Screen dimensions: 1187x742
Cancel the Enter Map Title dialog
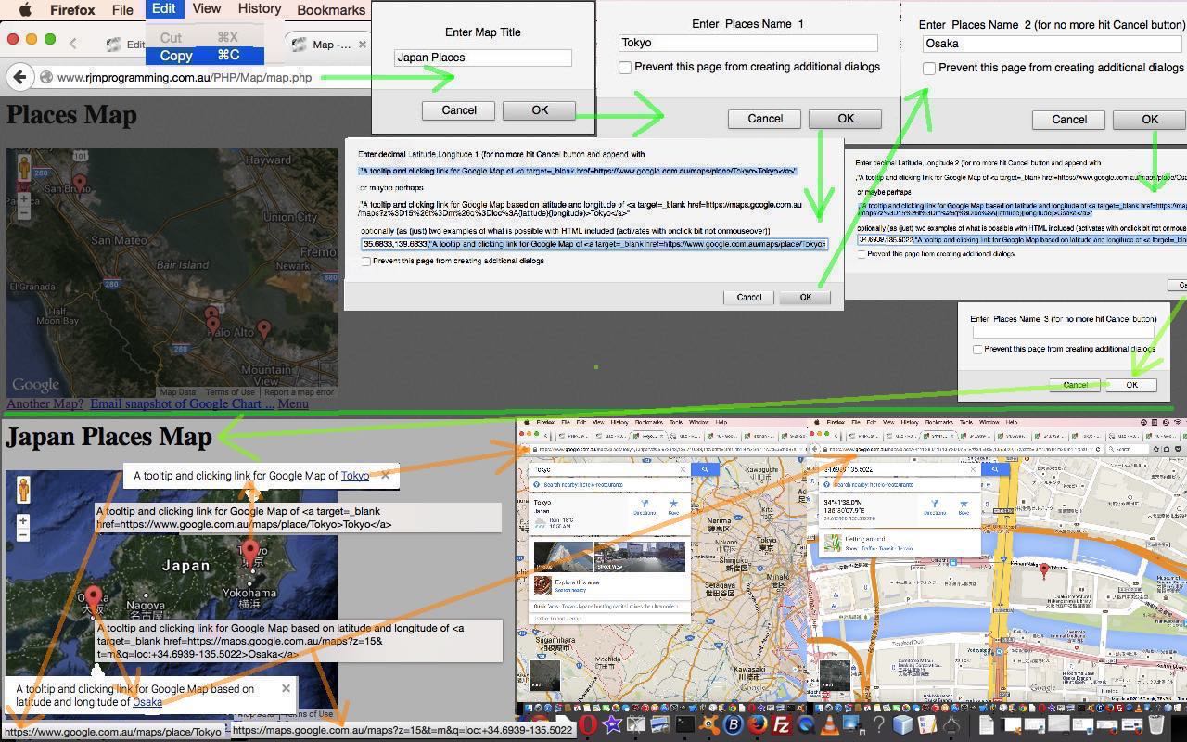(x=458, y=109)
